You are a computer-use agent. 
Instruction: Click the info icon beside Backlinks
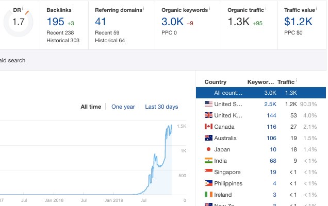(74, 8)
